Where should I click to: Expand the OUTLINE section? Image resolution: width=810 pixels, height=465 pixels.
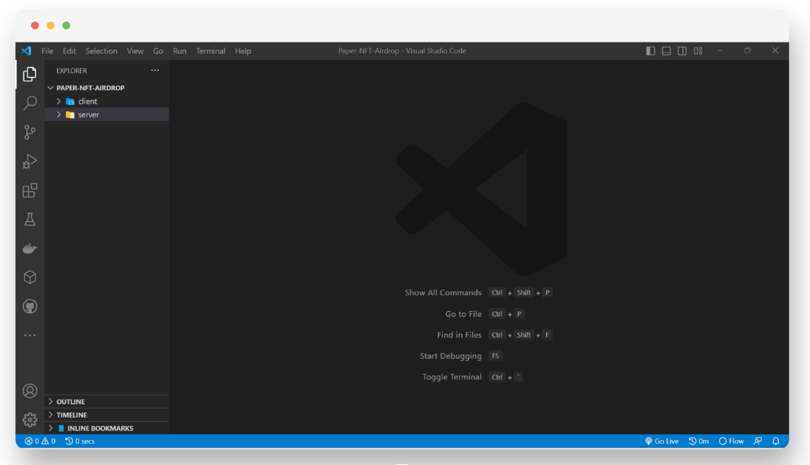pos(107,402)
